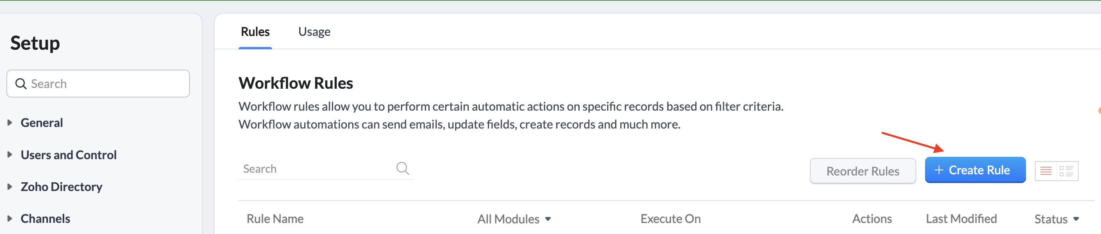Click the Setup search magnifier icon
The width and height of the screenshot is (1101, 234).
(x=21, y=84)
